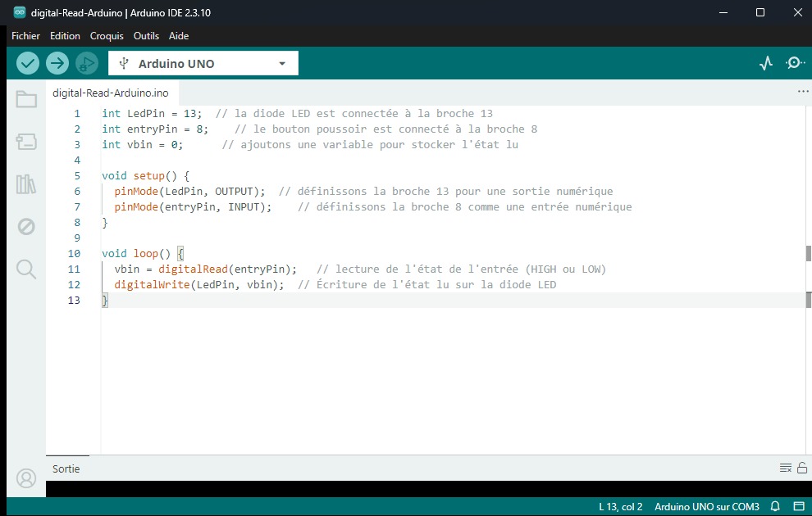Click the 'loop' function name
Screen dimensions: 812x516
pos(146,253)
